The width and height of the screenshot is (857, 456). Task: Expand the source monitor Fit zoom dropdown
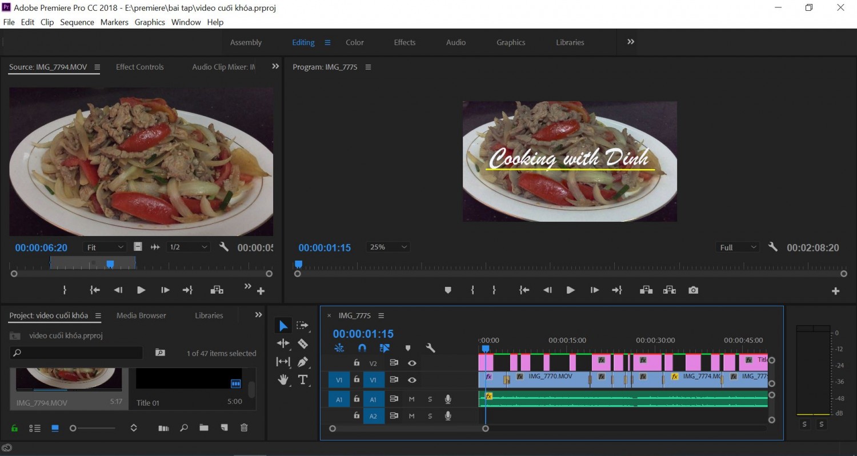point(105,247)
